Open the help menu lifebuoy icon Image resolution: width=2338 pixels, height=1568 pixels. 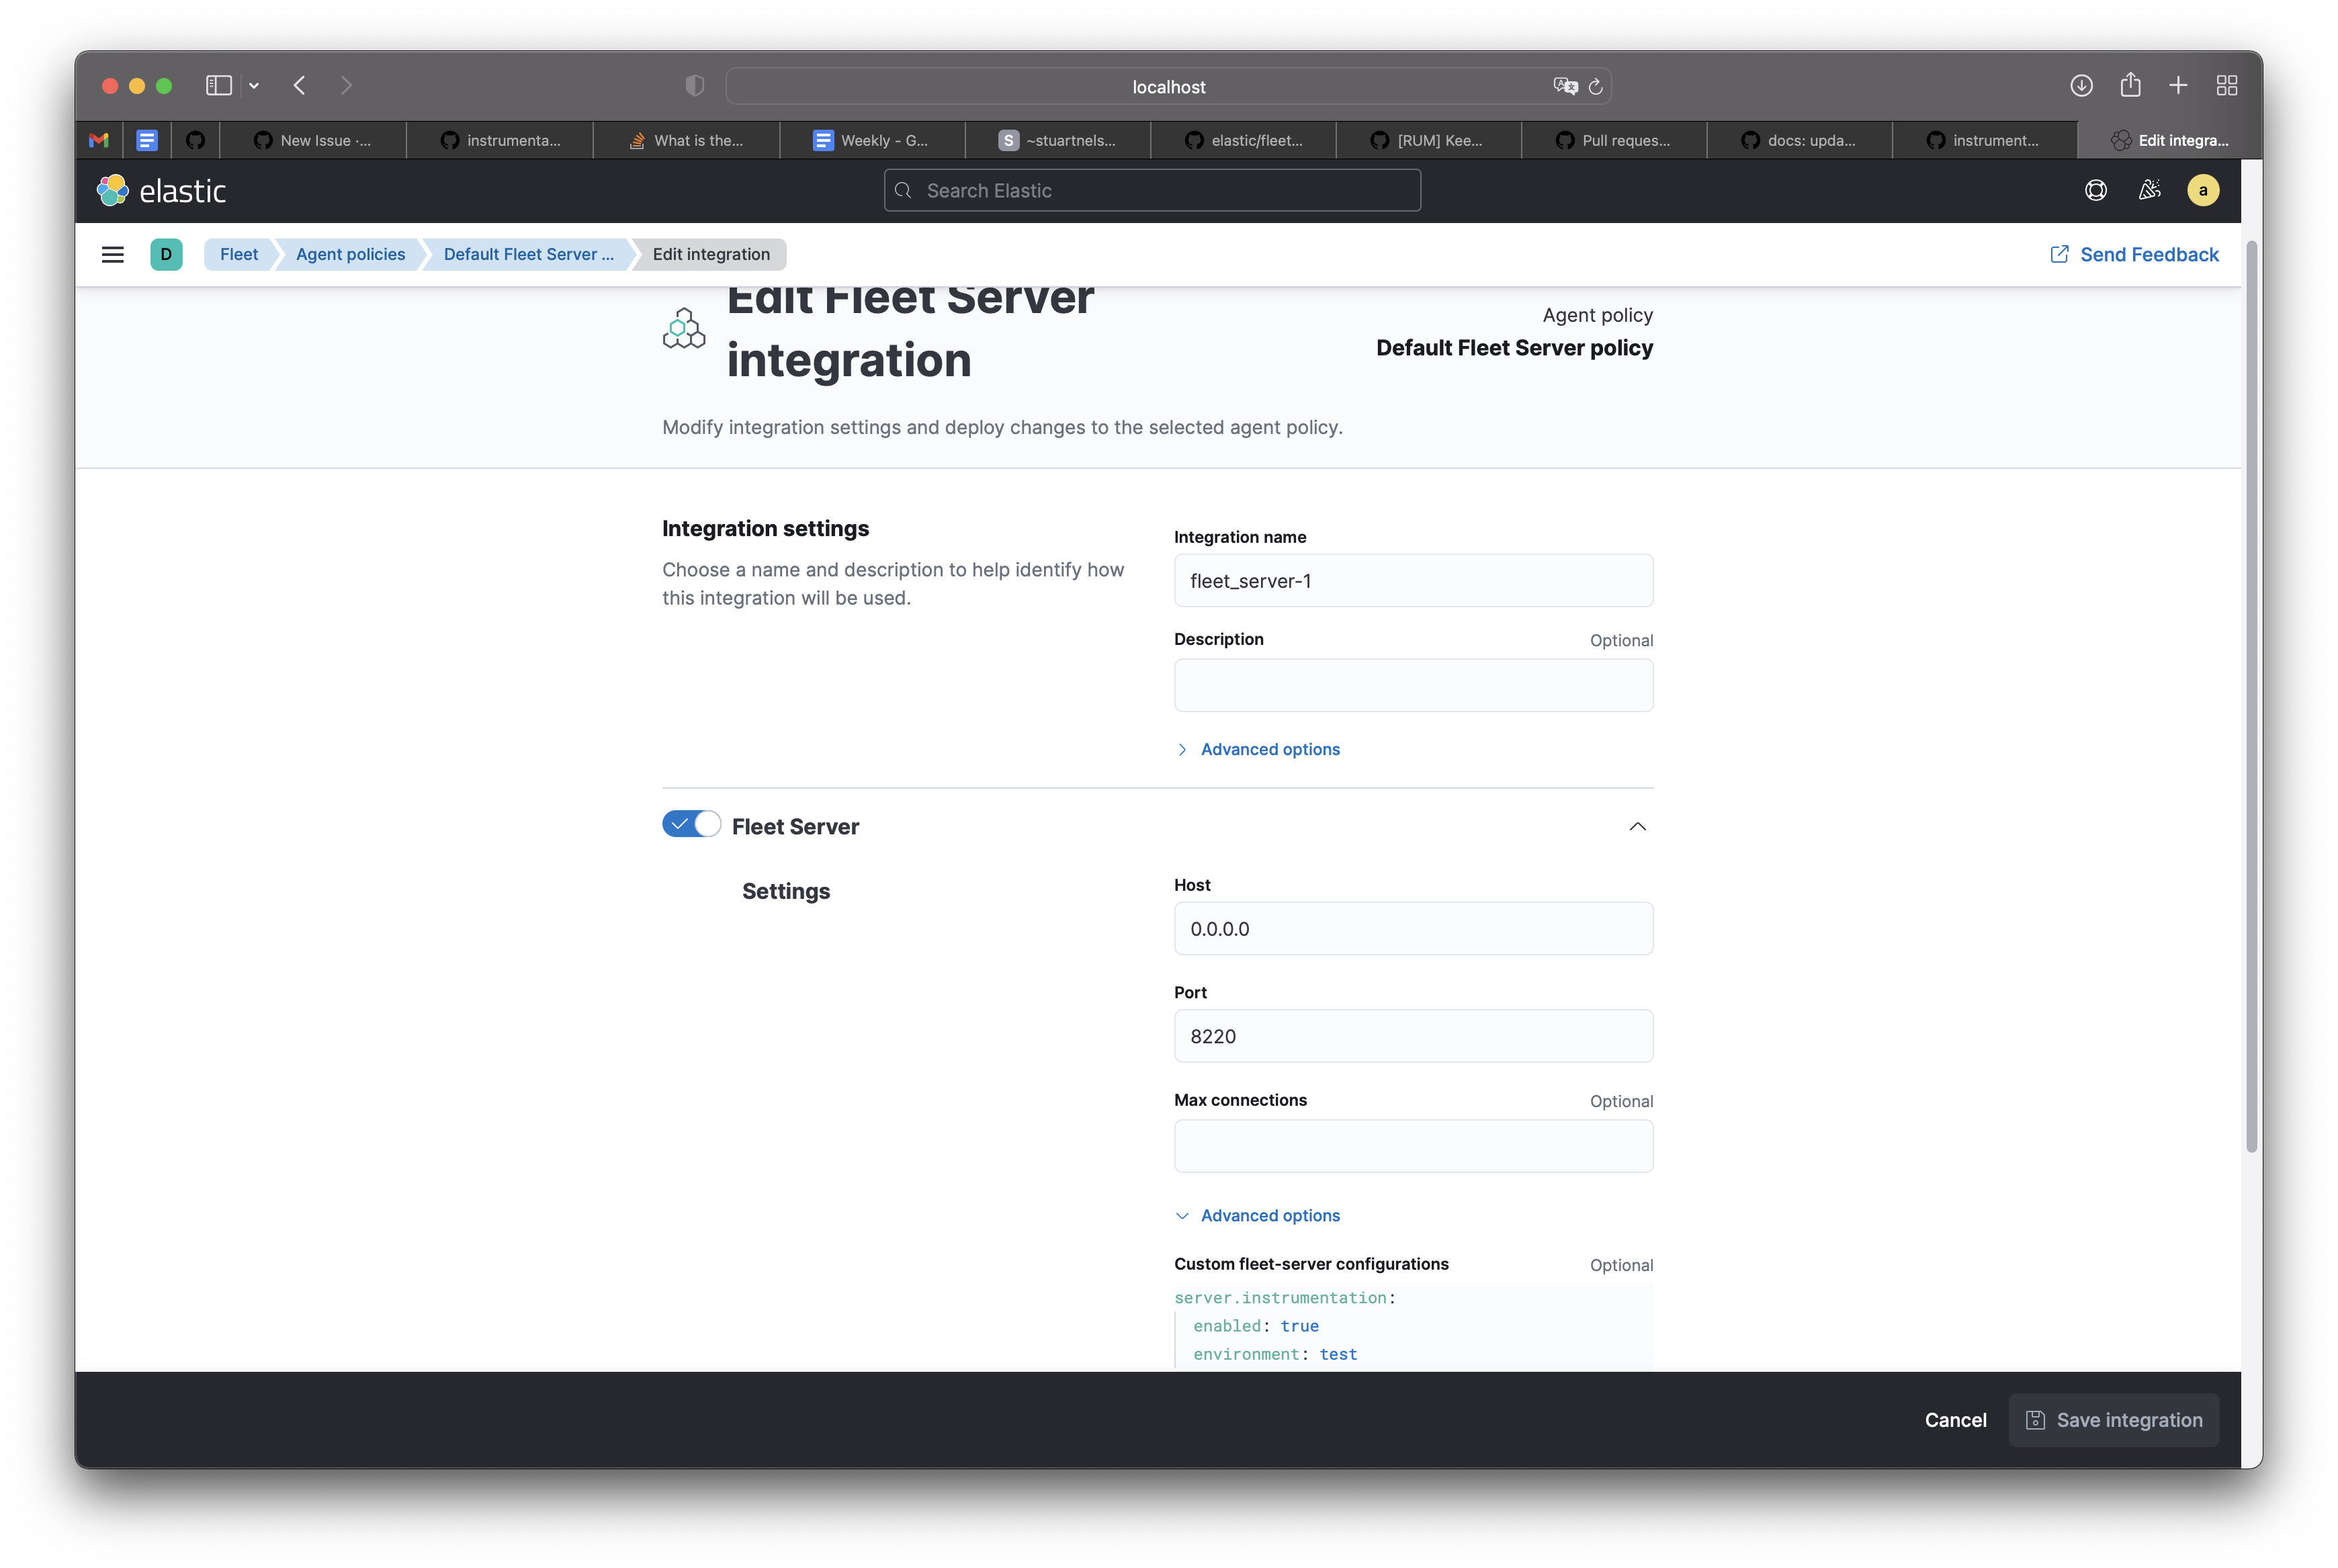[x=2096, y=190]
